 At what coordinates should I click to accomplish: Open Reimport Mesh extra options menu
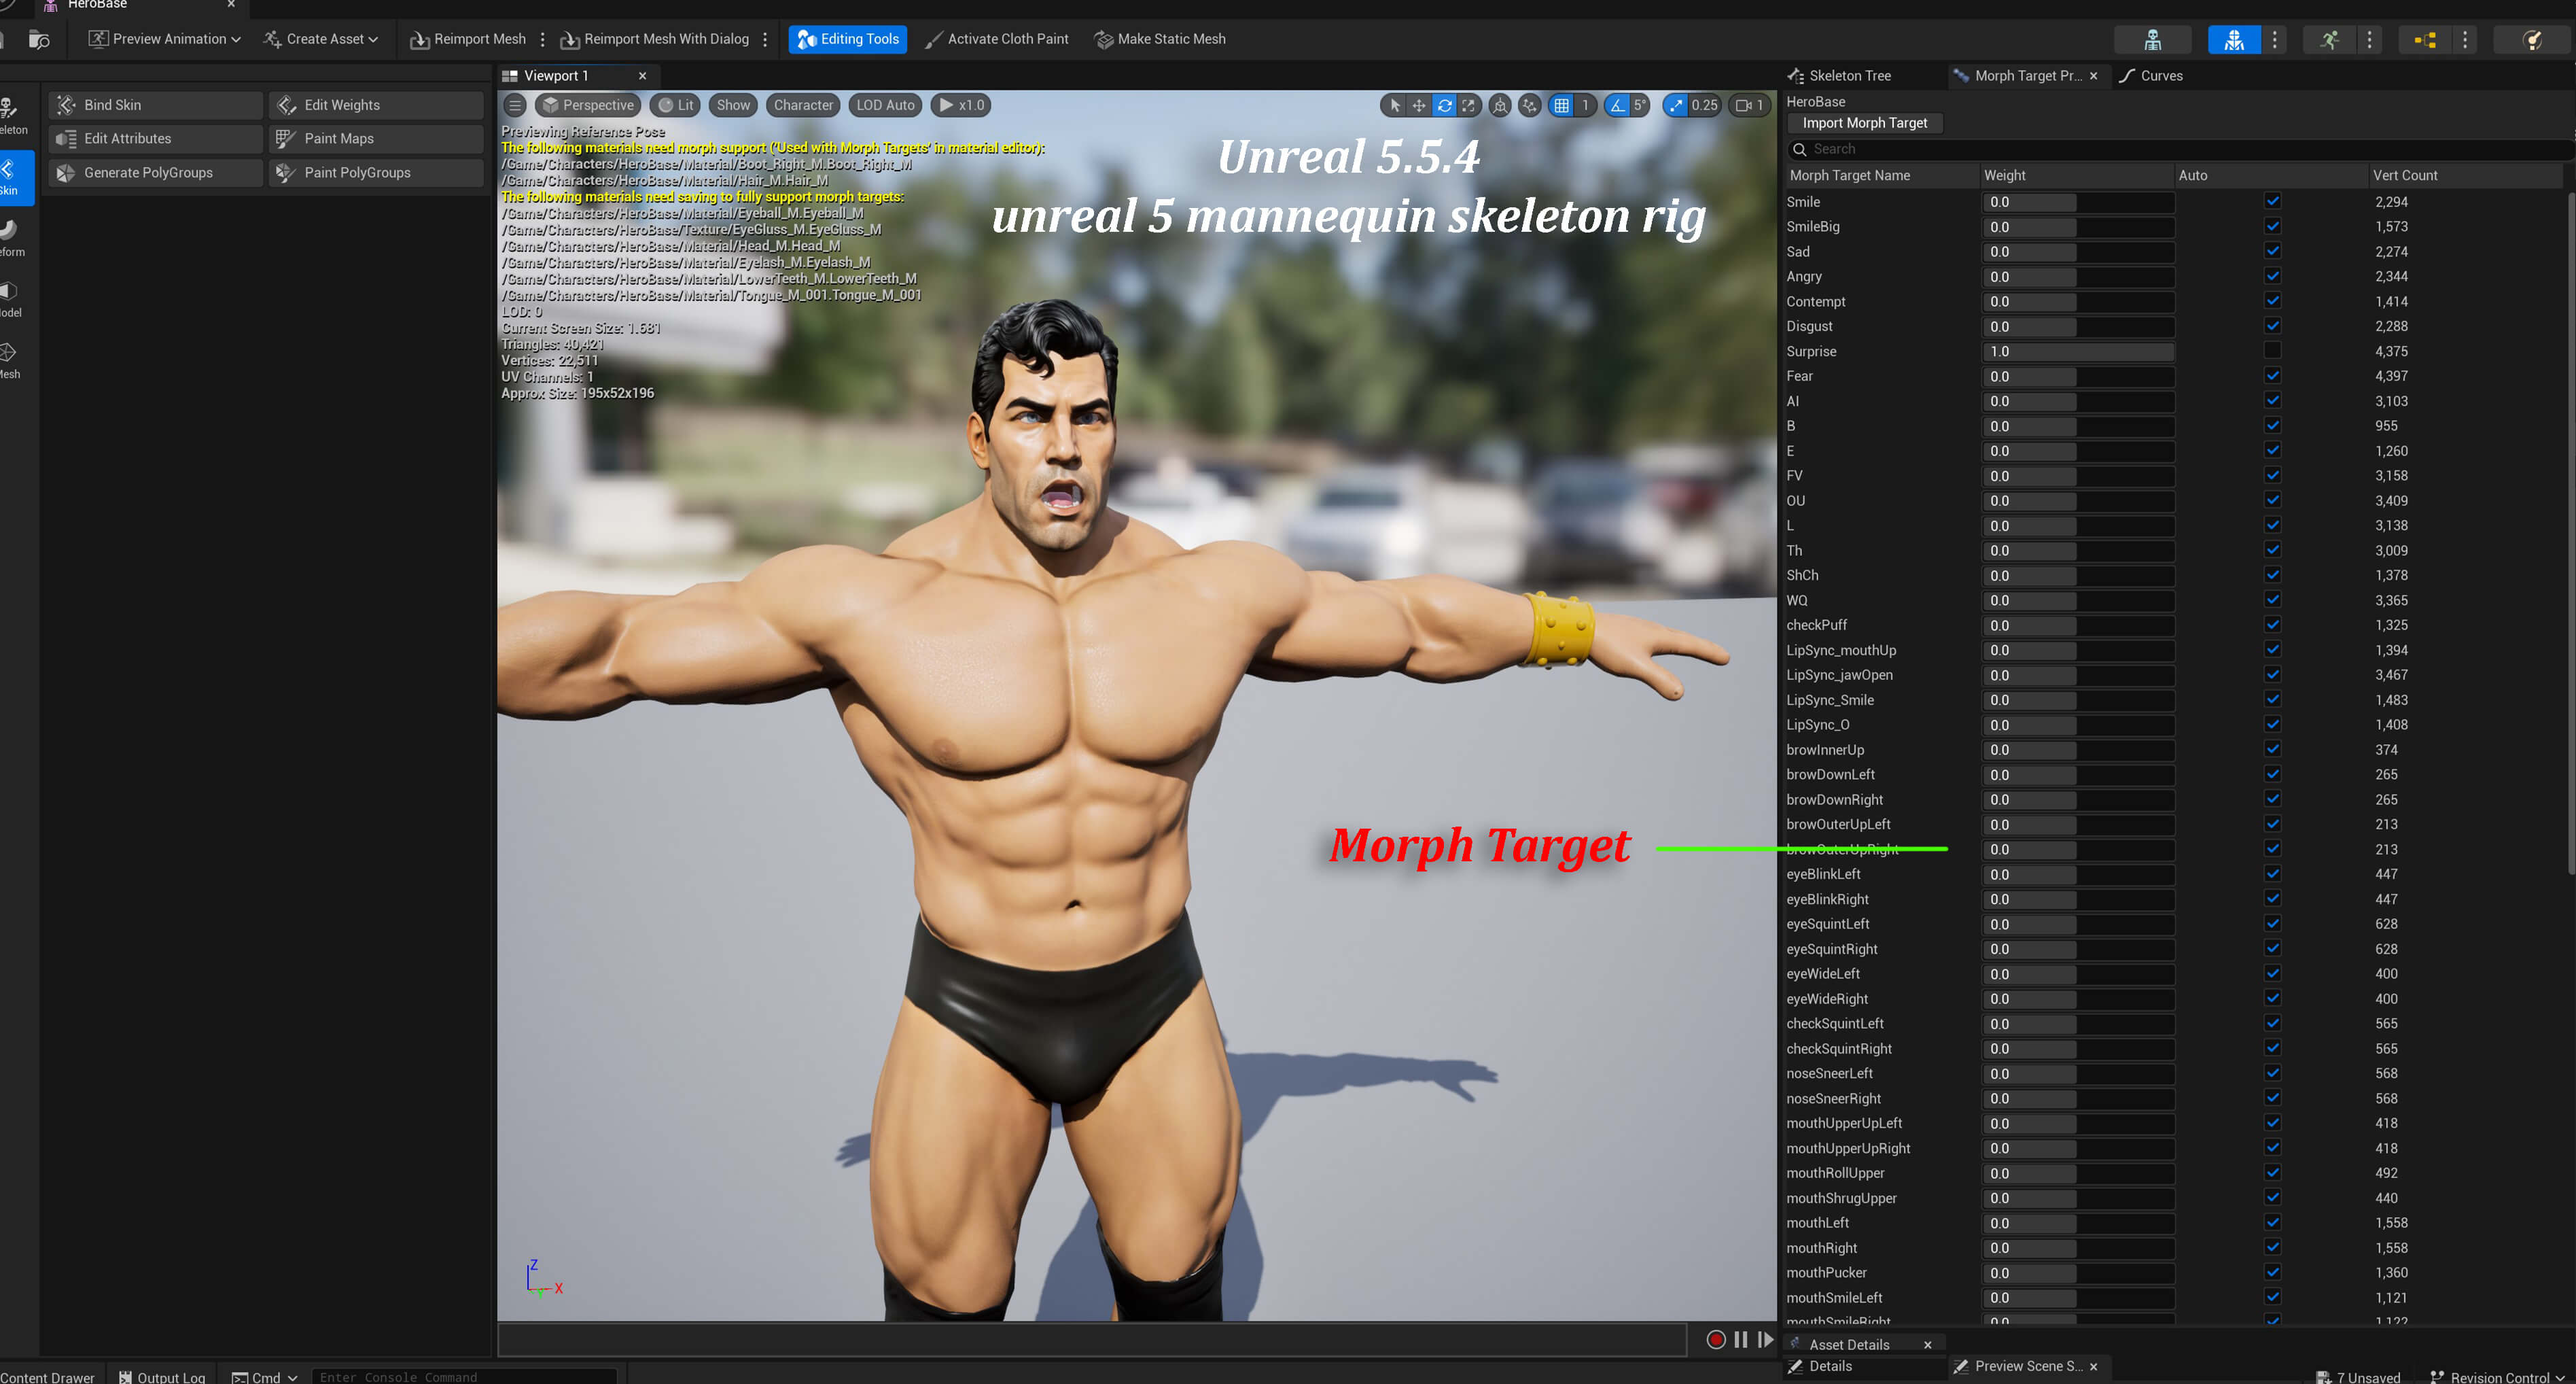pyautogui.click(x=542, y=39)
